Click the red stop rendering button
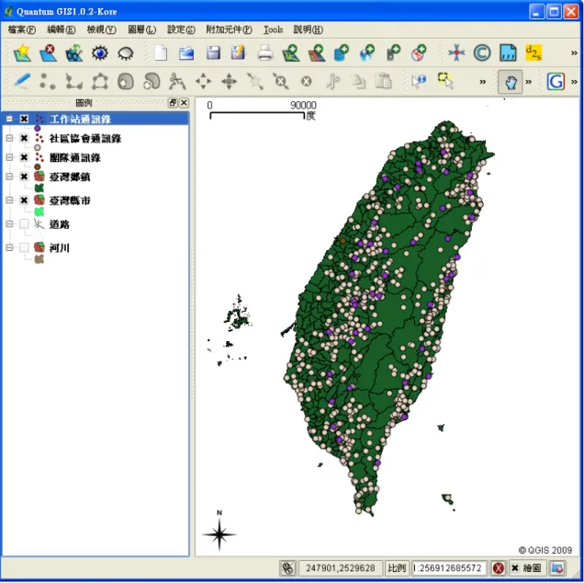The height and width of the screenshot is (583, 584). click(x=499, y=568)
